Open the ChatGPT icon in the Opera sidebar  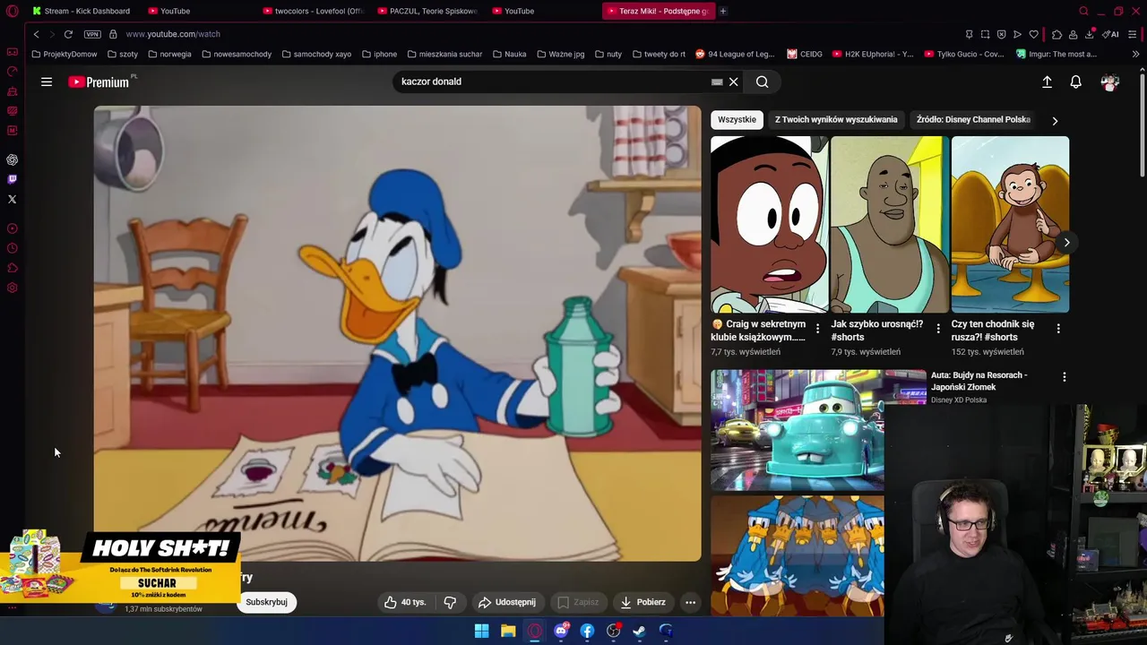click(13, 159)
